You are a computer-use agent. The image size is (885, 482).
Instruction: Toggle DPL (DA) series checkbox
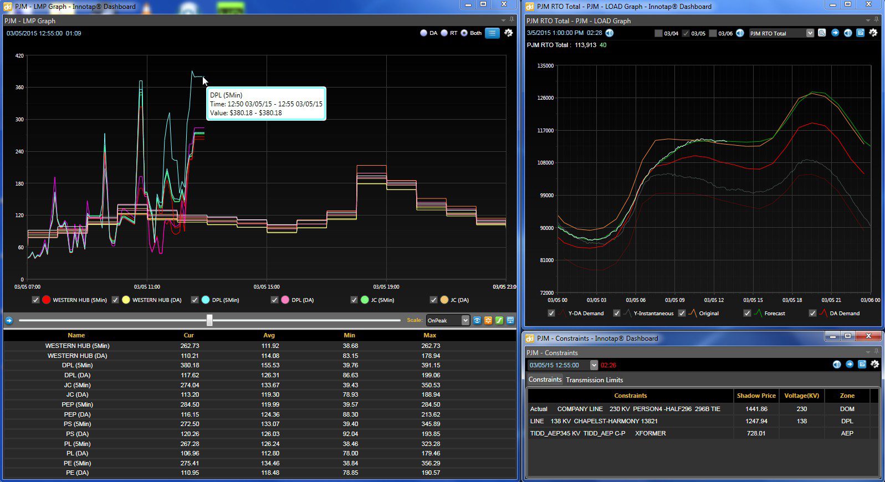(274, 300)
